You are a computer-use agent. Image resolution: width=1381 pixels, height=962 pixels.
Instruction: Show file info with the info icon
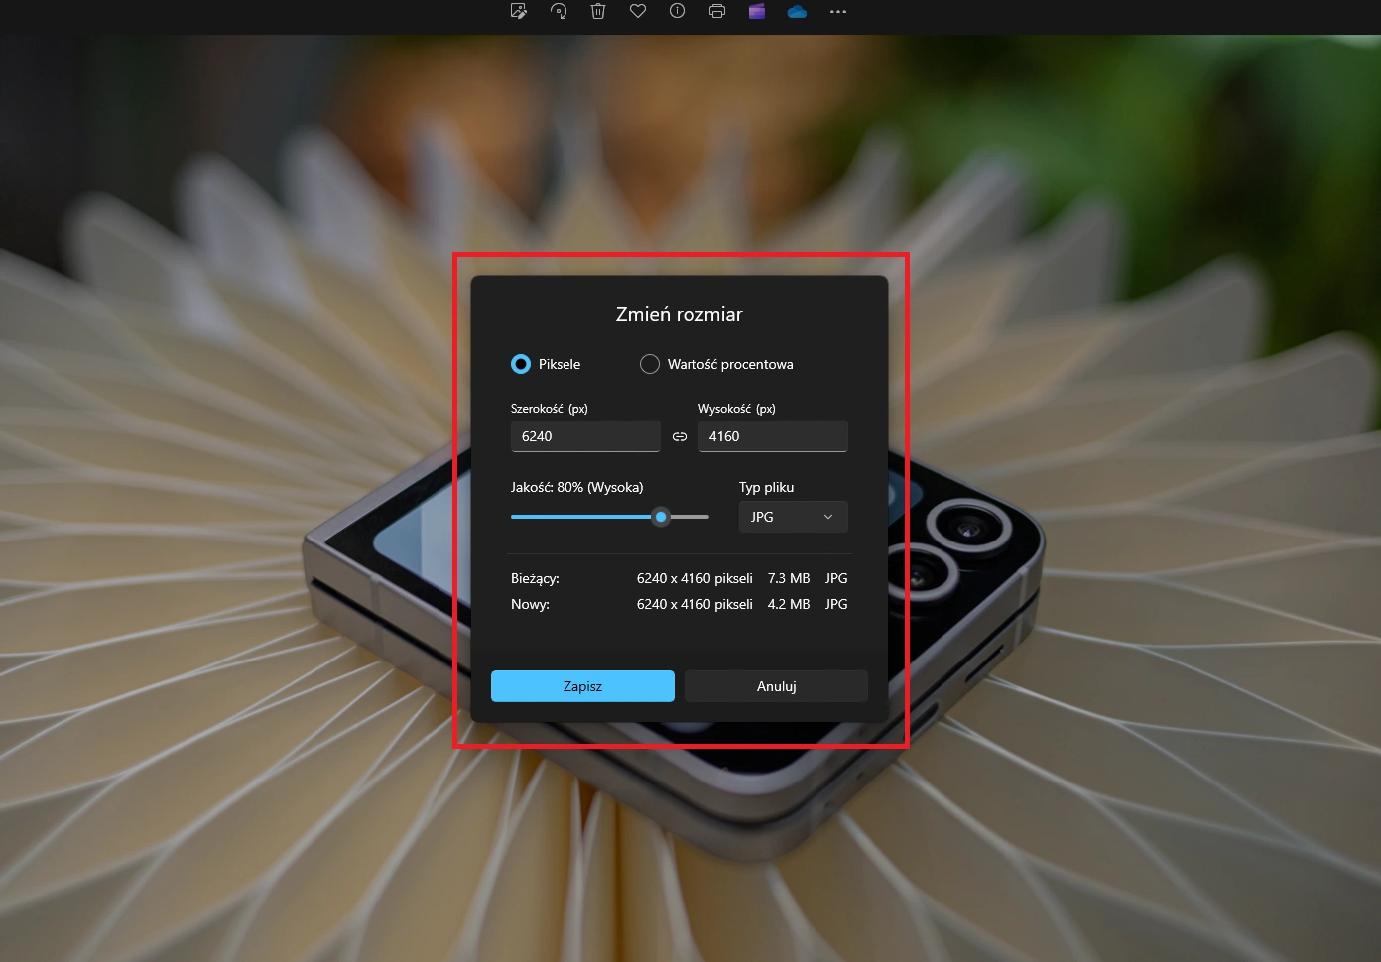point(677,11)
